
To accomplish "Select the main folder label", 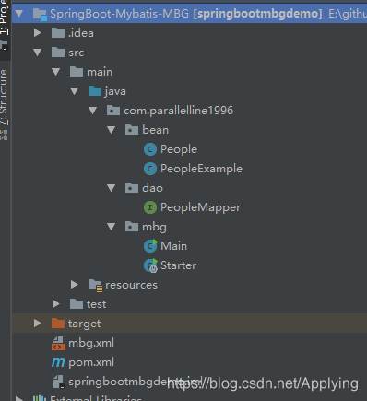I will 100,72.
